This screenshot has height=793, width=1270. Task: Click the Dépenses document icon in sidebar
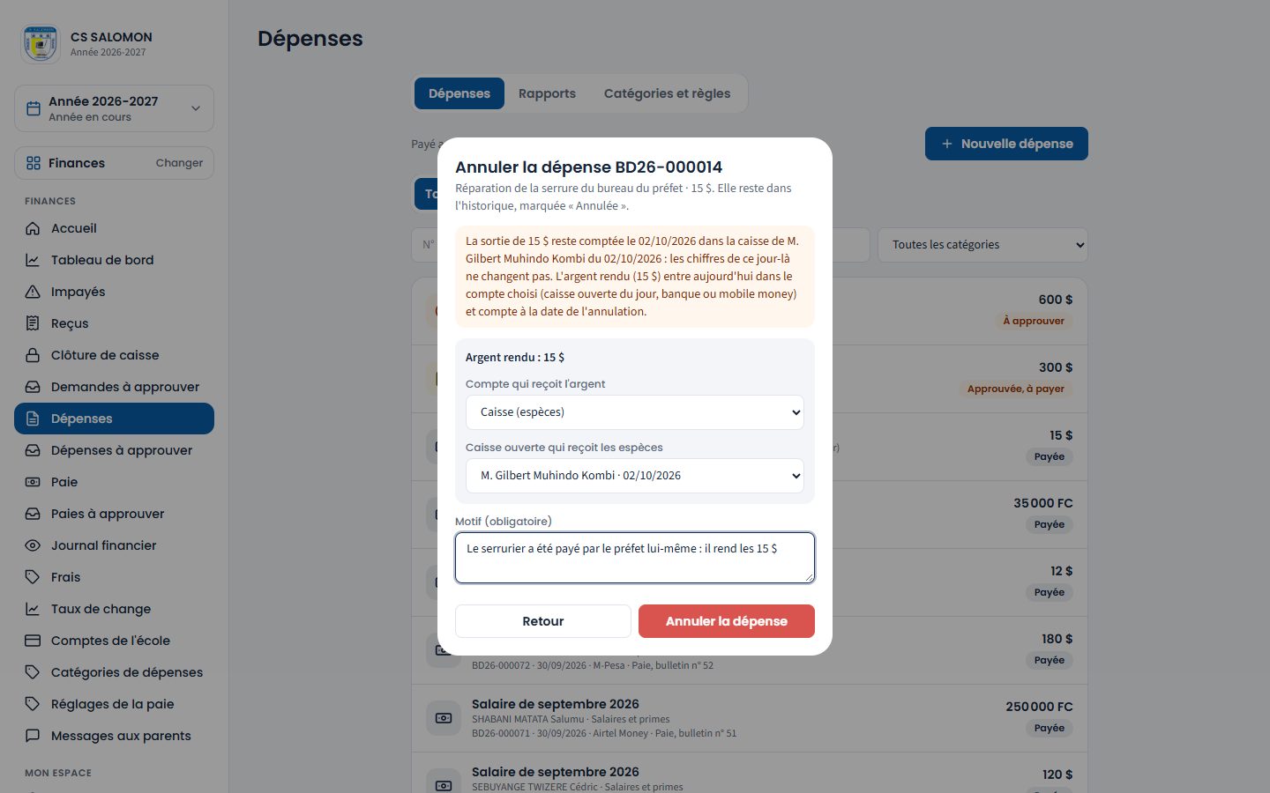[33, 419]
